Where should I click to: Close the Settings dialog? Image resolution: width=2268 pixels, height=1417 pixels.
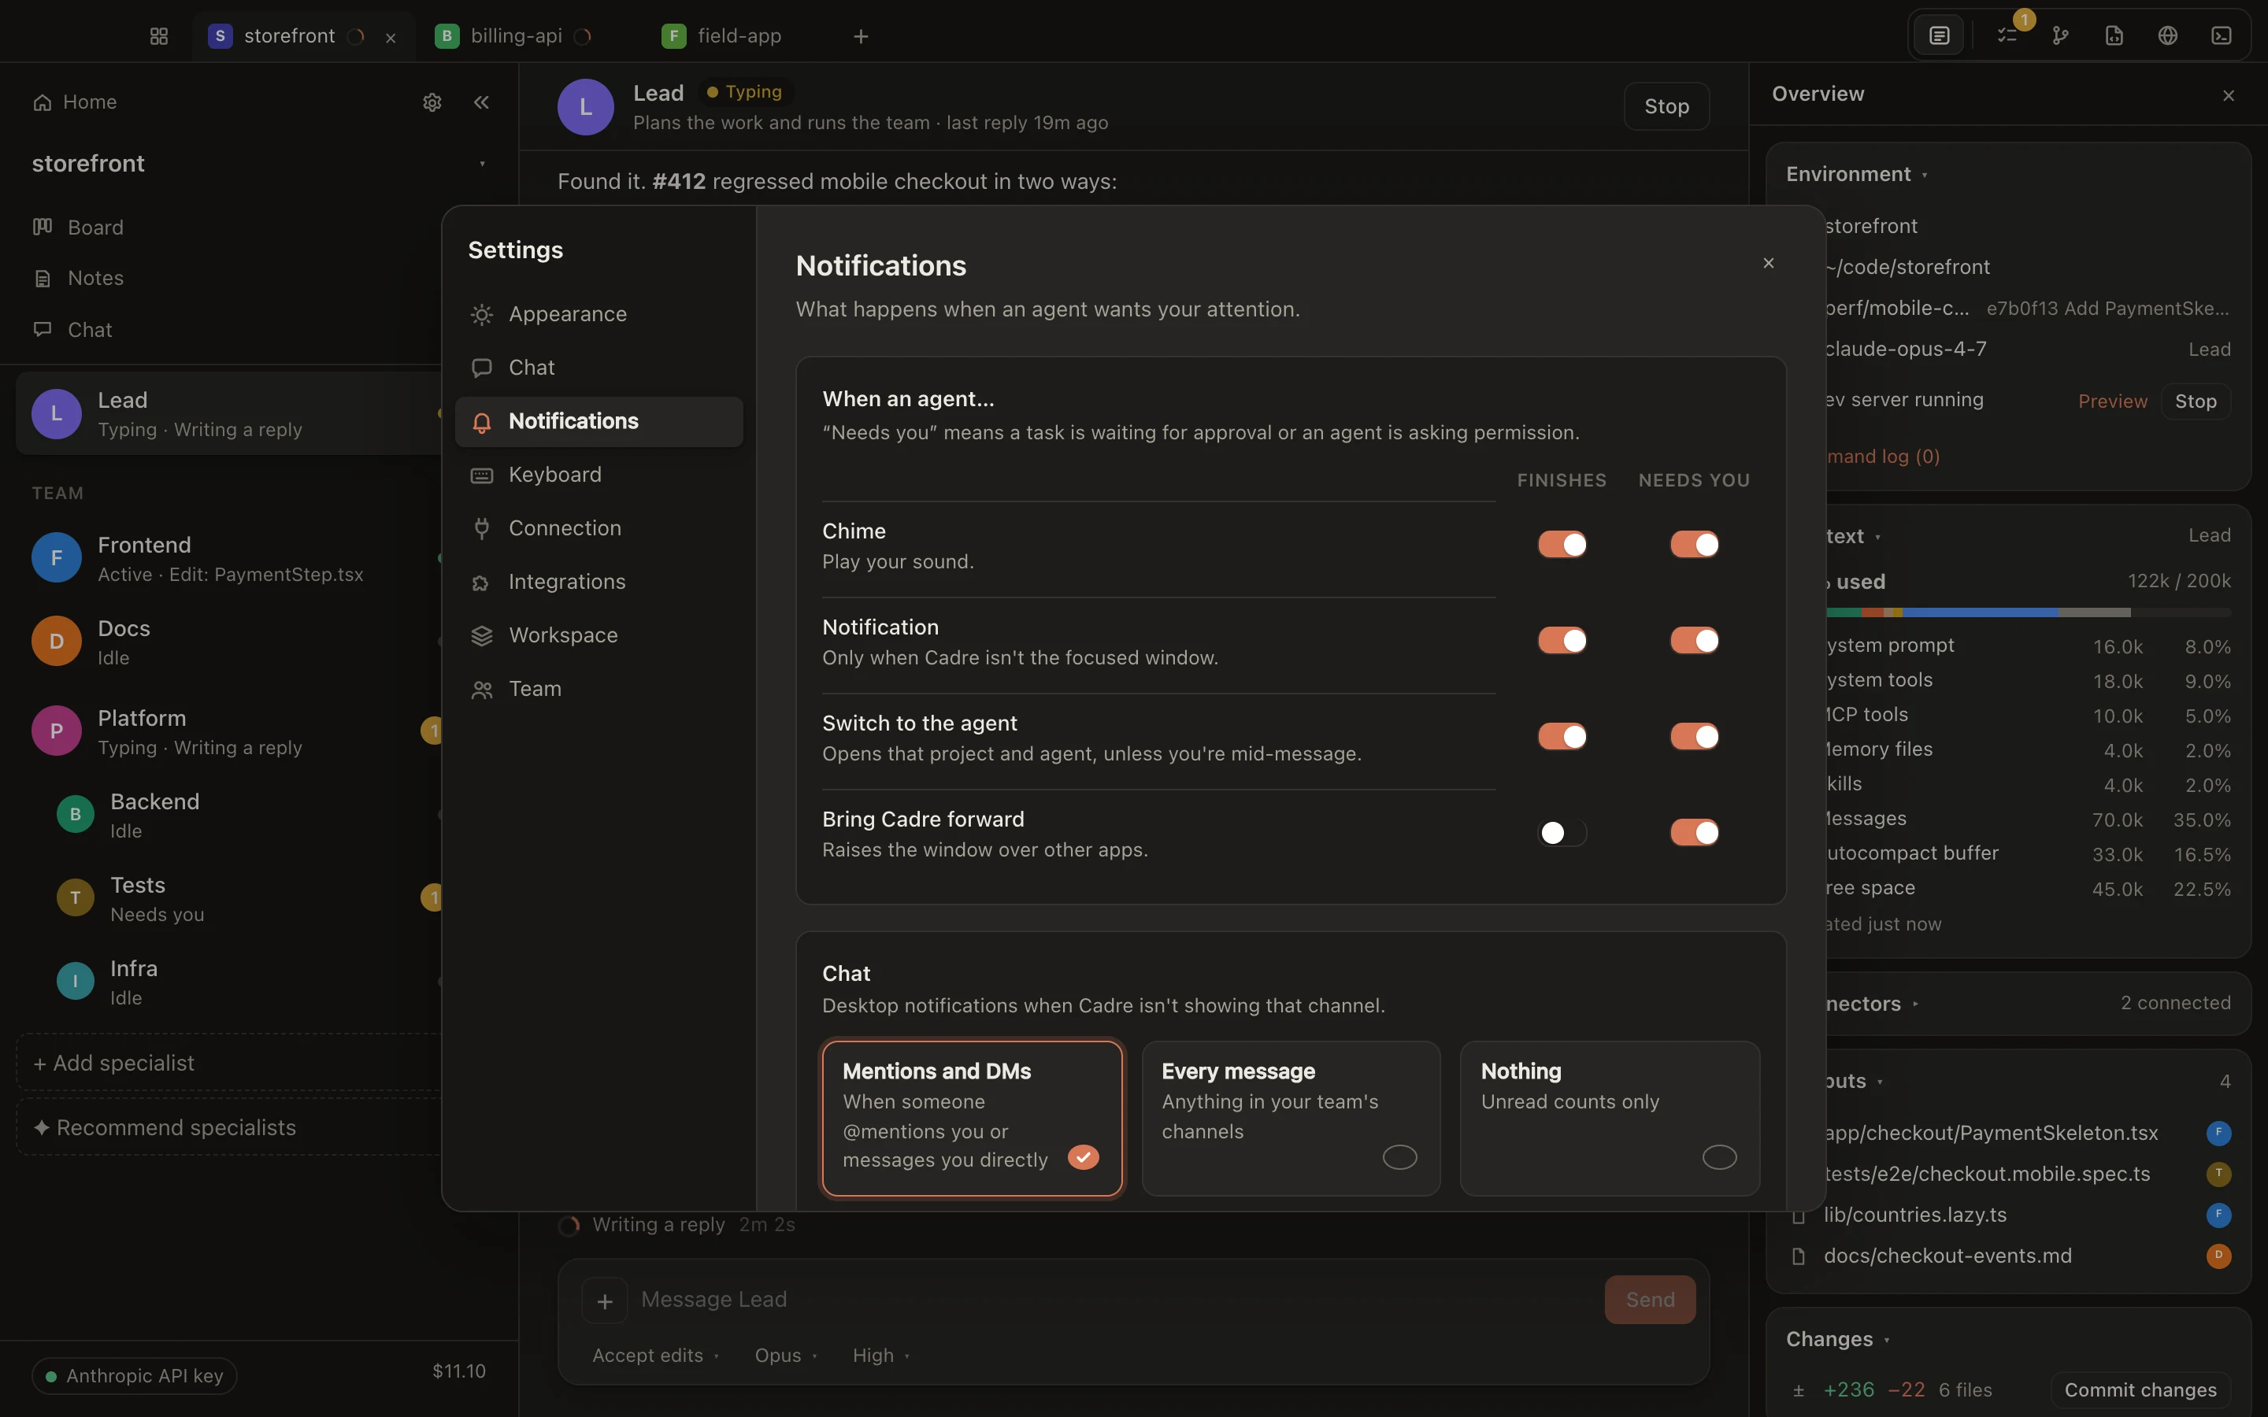tap(1769, 264)
